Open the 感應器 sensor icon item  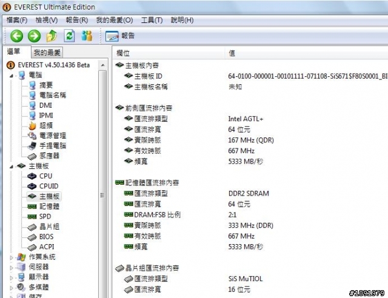coord(32,156)
